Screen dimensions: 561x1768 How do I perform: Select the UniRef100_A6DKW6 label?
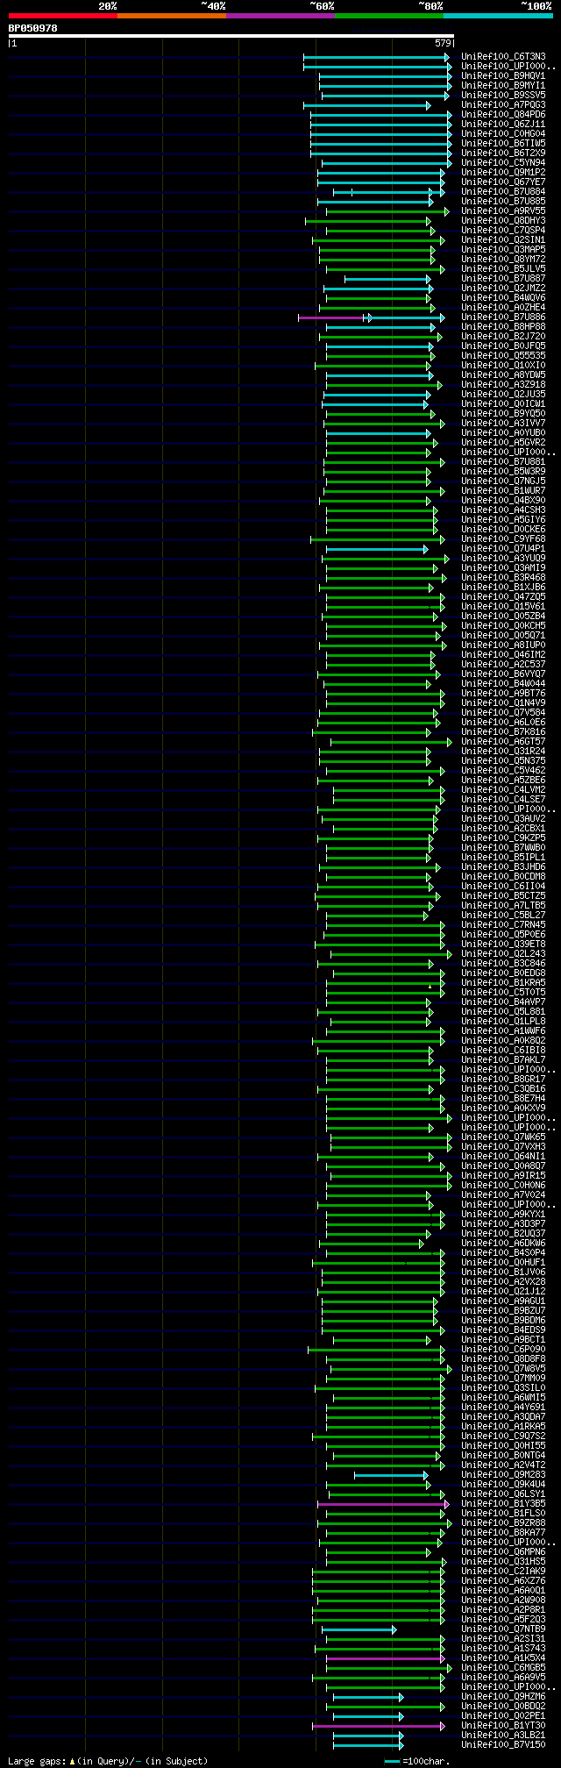tap(503, 1244)
